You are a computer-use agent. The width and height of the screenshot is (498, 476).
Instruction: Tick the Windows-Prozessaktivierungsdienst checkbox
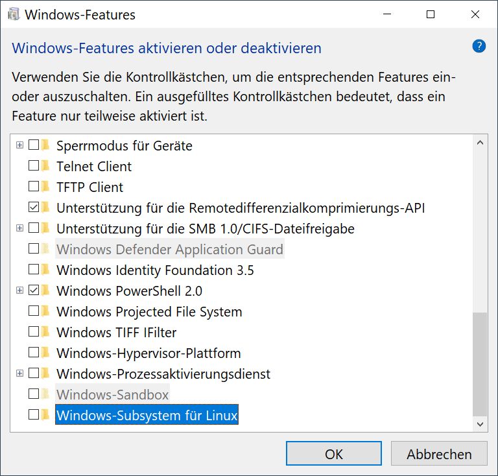coord(34,373)
